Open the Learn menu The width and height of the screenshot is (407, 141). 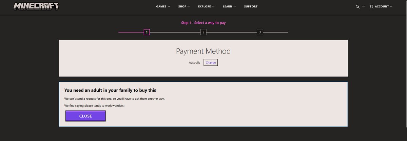click(229, 6)
